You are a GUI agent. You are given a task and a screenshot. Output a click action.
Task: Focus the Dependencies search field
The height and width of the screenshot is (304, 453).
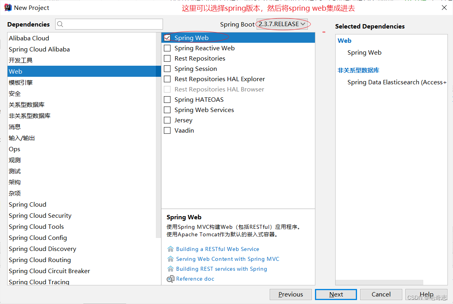coord(109,24)
